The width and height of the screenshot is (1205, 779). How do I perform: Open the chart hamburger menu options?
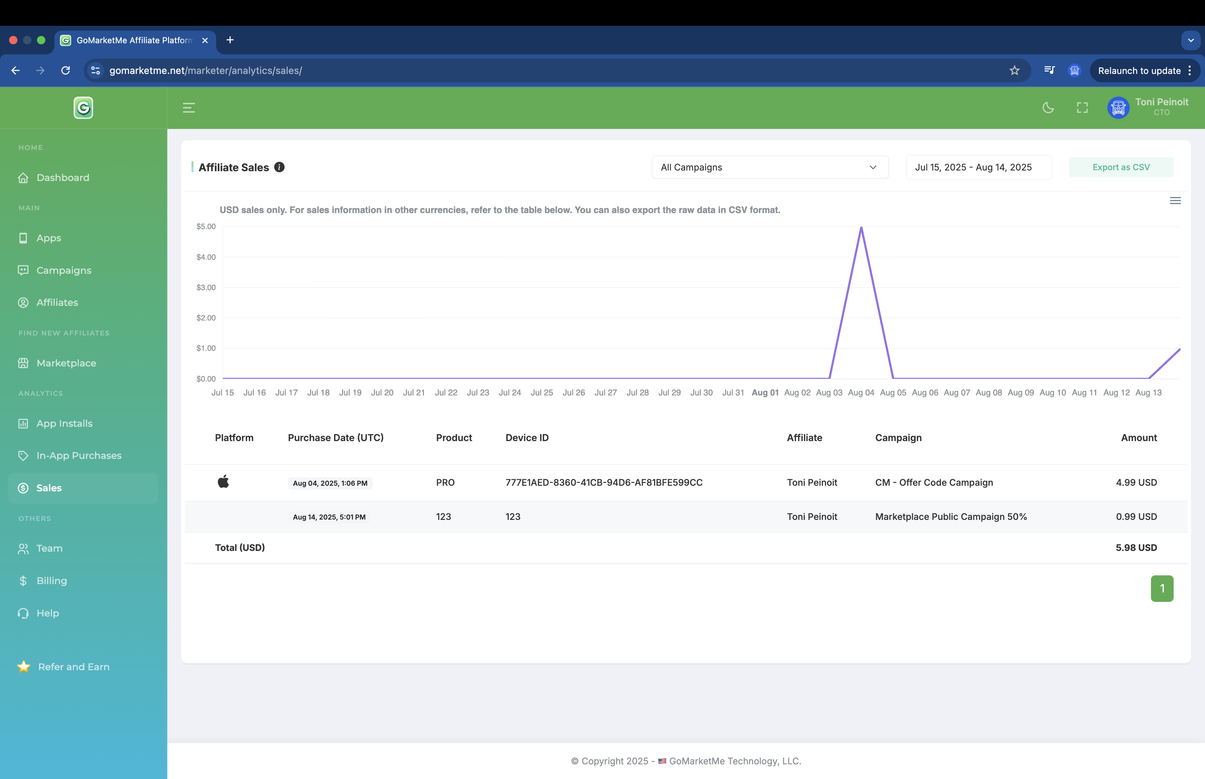[x=1175, y=200]
